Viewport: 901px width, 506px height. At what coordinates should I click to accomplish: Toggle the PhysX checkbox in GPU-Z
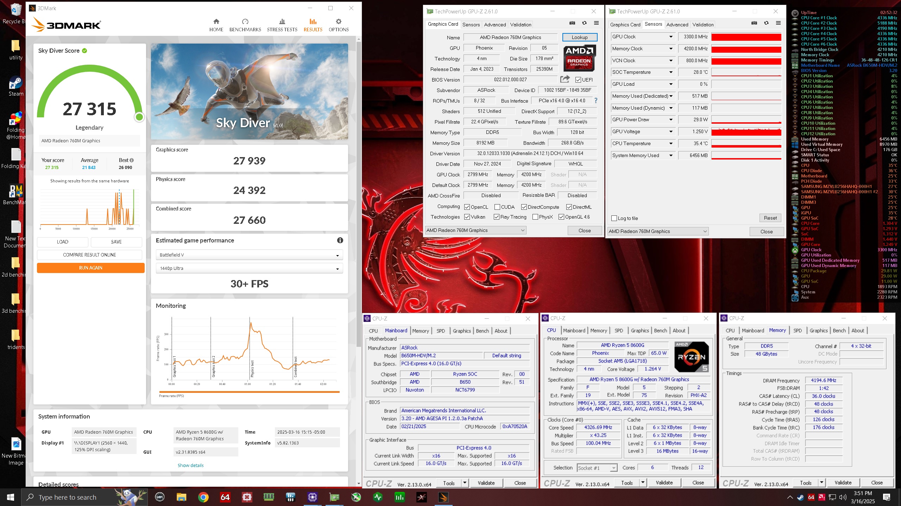point(535,217)
